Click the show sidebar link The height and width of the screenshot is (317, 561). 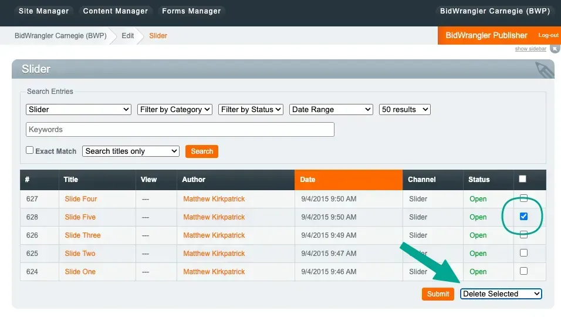[x=530, y=49]
